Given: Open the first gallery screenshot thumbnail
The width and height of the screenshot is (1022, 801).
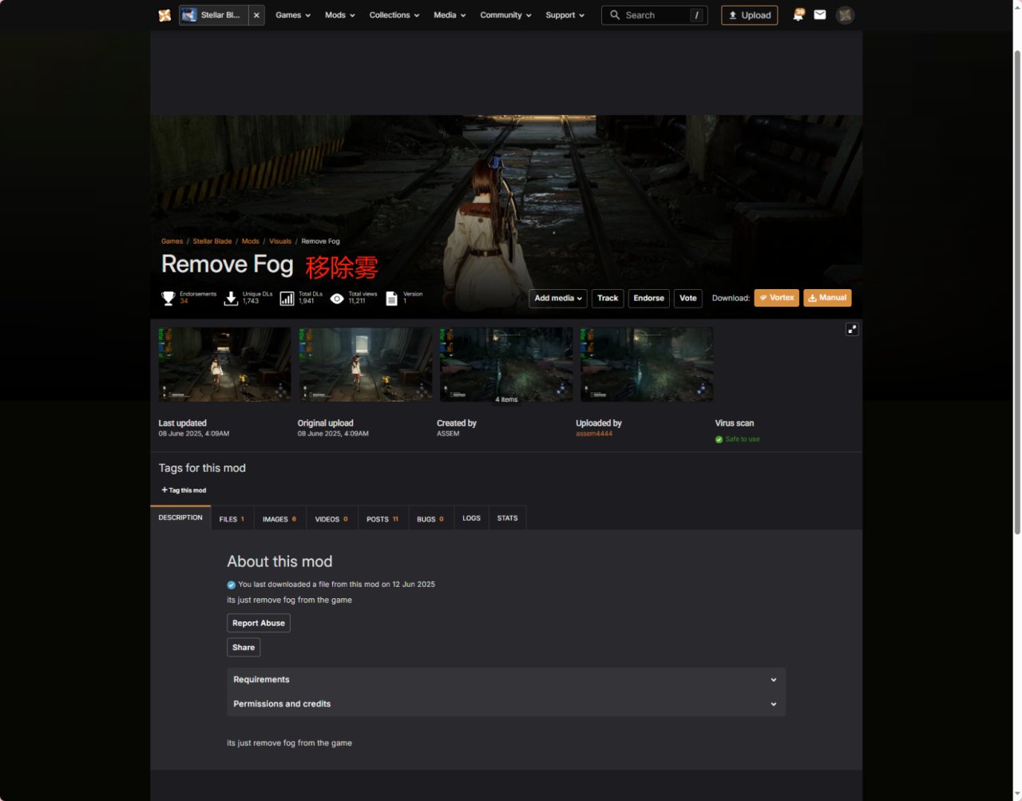Looking at the screenshot, I should pyautogui.click(x=224, y=364).
